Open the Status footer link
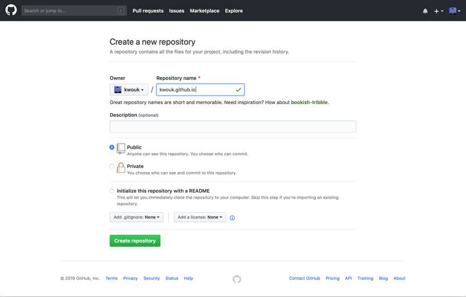This screenshot has height=297, width=466. [x=172, y=278]
